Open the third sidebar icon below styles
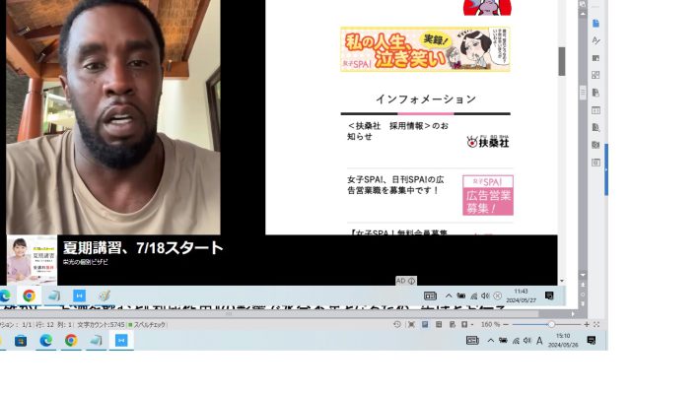 pos(595,58)
